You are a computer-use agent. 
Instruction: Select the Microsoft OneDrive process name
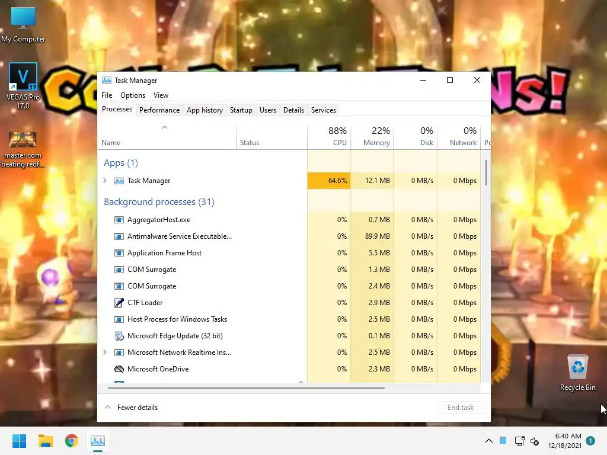pos(158,369)
